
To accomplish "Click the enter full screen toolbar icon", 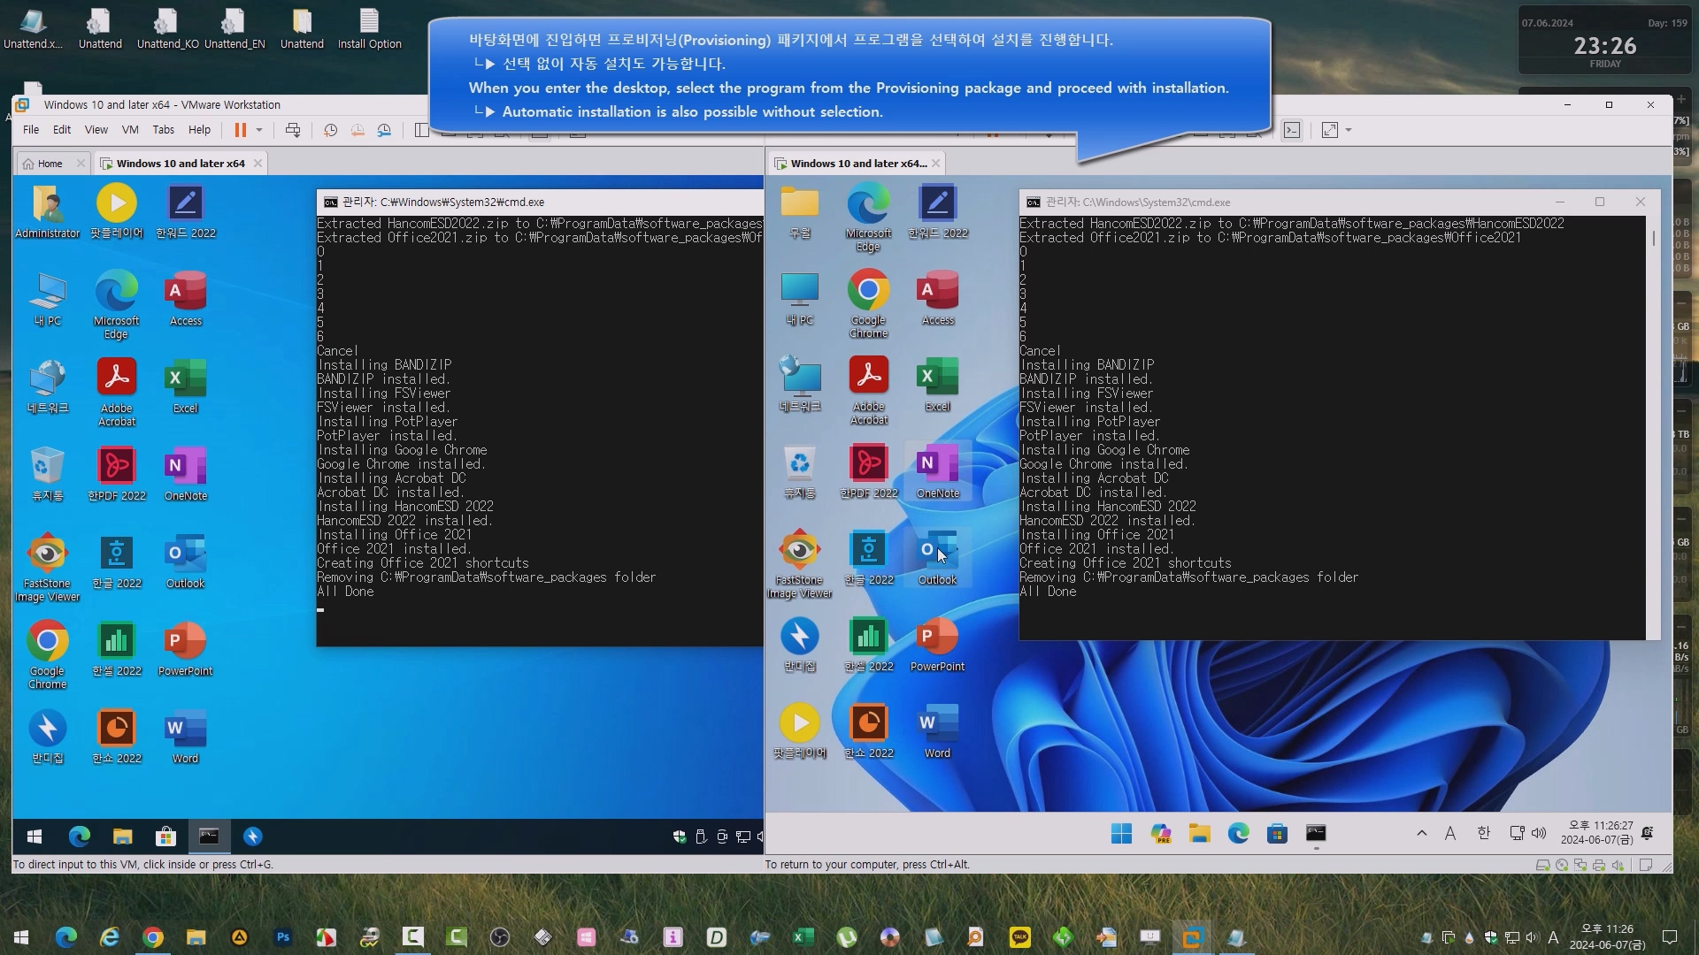I will (x=1329, y=130).
